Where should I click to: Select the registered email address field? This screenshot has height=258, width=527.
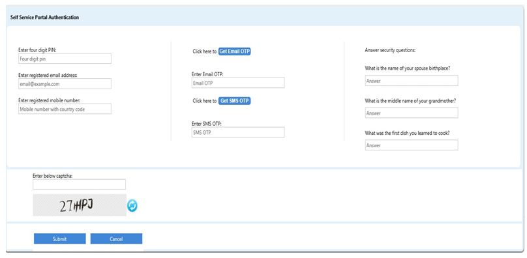coord(65,83)
